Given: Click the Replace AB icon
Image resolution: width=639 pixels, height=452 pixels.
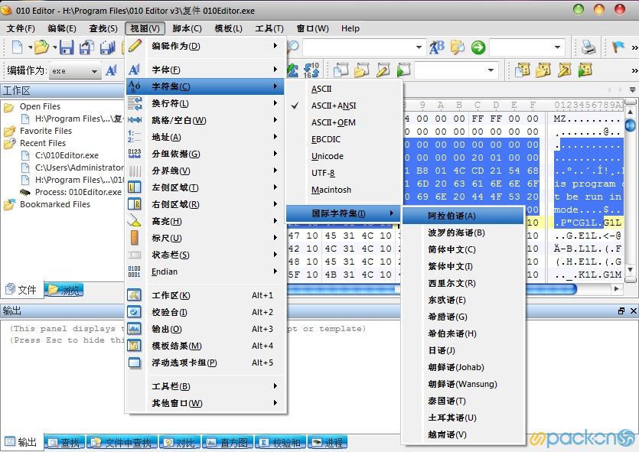Looking at the screenshot, I should [437, 47].
